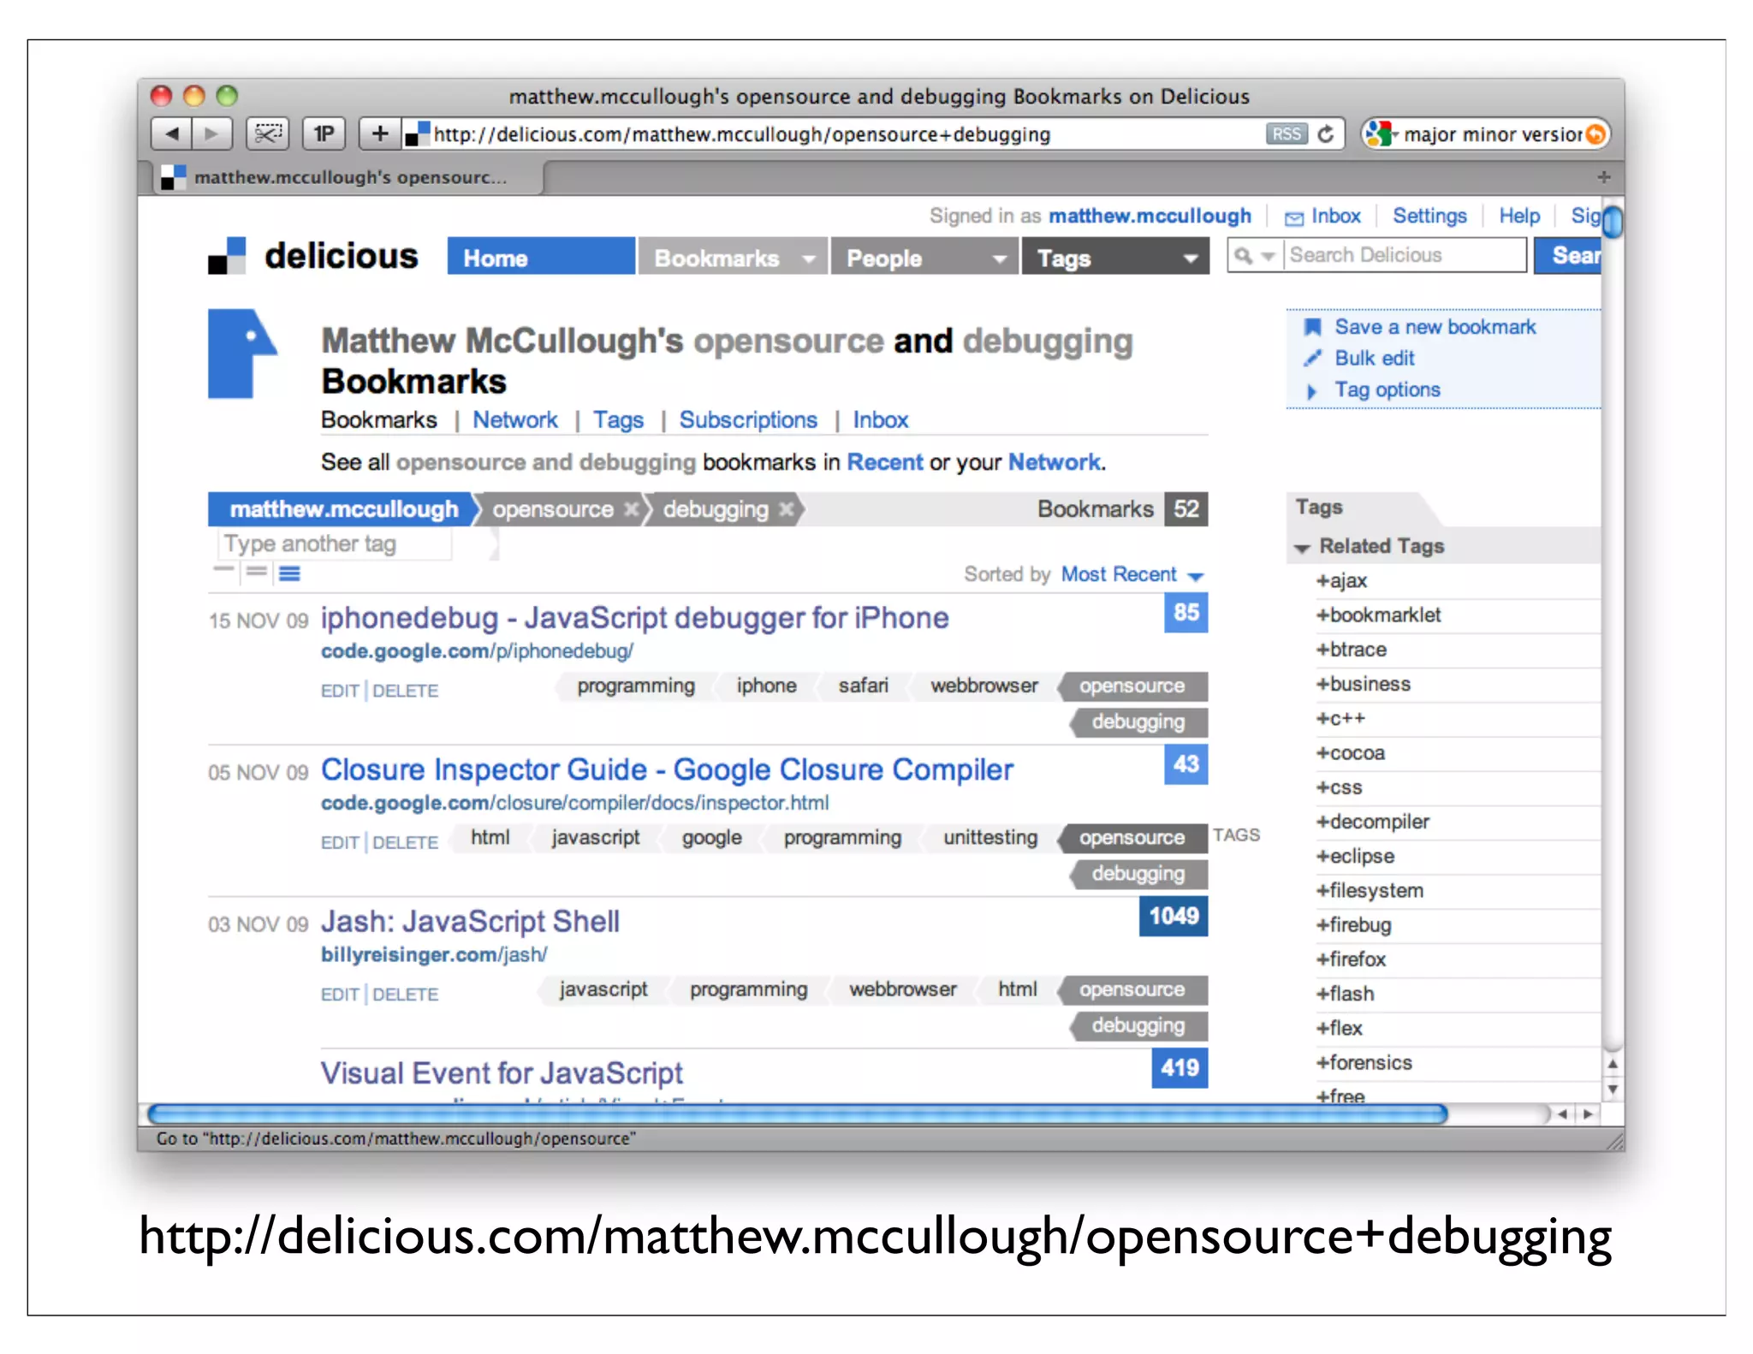
Task: Clear the search field with orange icon
Action: (x=1595, y=134)
